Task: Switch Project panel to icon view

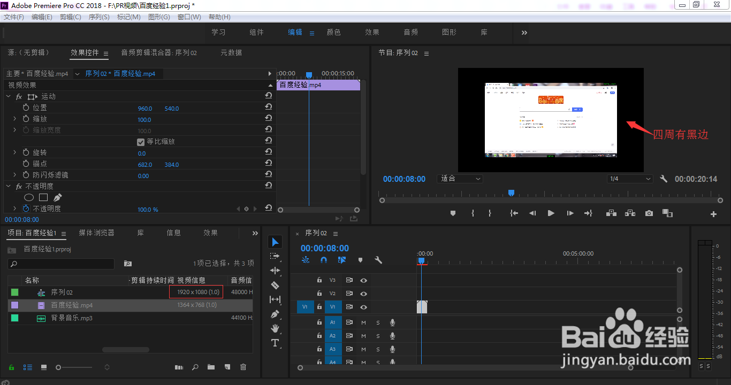Action: tap(44, 367)
